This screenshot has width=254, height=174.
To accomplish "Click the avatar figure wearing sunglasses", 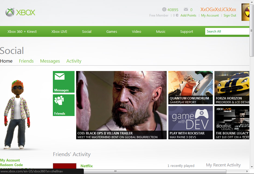I will [17, 114].
